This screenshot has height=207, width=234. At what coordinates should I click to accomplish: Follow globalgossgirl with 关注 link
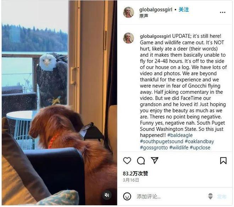click(x=184, y=10)
